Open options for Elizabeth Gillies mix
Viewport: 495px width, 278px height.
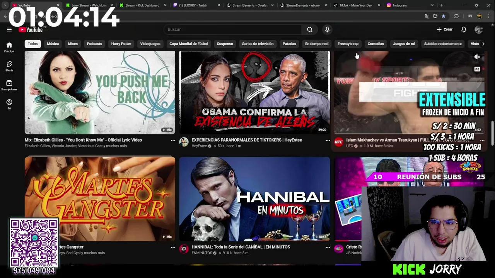coord(173,140)
